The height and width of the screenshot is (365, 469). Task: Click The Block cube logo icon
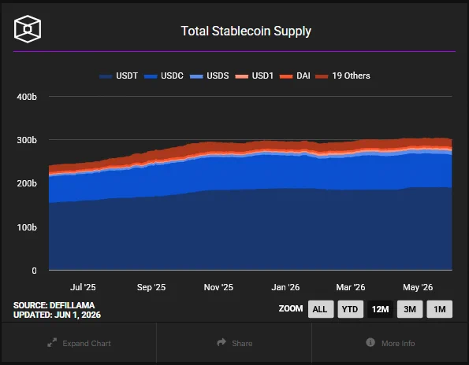(28, 29)
